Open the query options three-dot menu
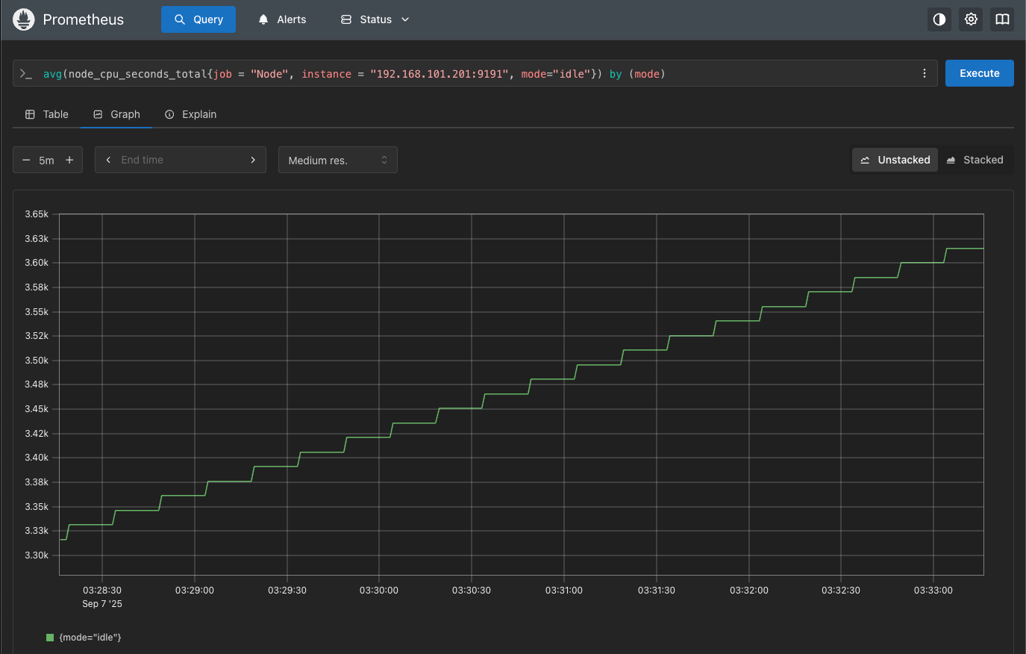1026x654 pixels. point(924,73)
